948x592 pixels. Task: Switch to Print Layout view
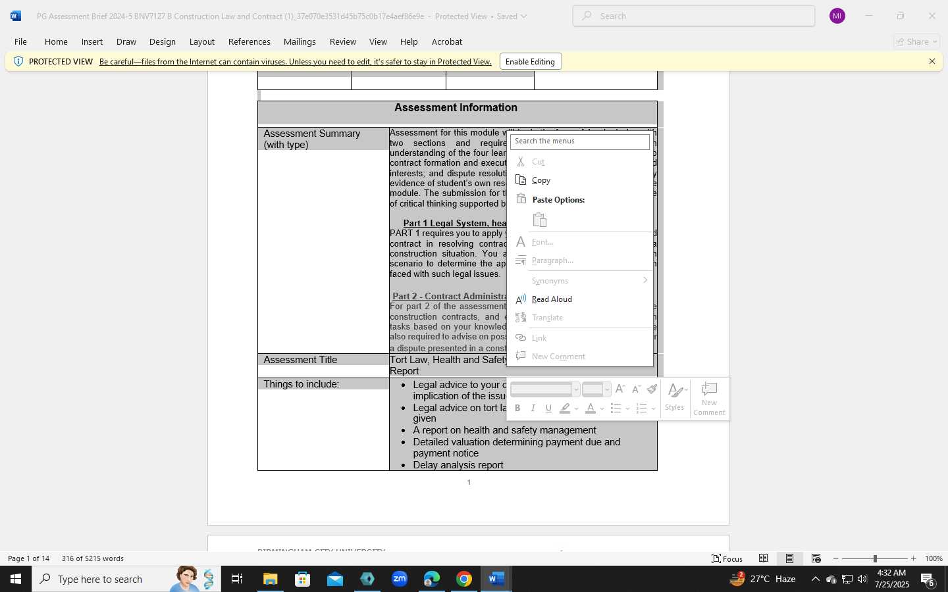pos(789,558)
